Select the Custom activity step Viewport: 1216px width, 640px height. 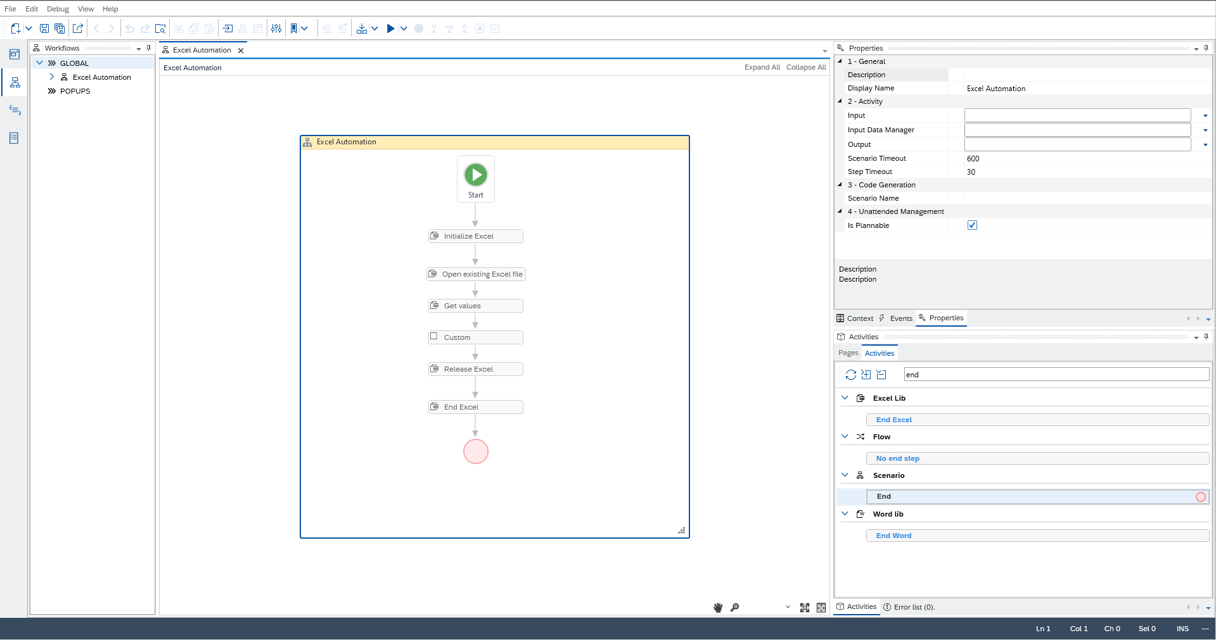[x=476, y=337]
